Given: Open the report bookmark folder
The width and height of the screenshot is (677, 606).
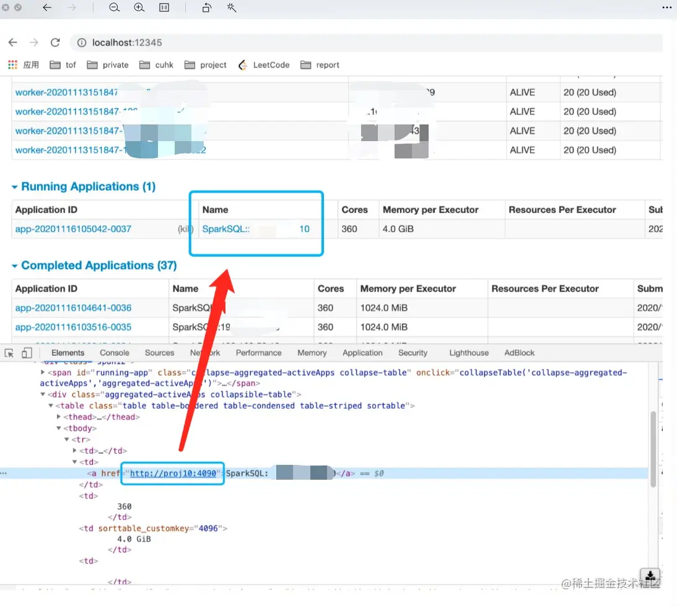Looking at the screenshot, I should 320,65.
